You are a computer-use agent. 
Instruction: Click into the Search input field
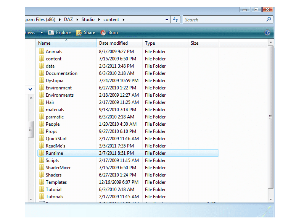click(x=223, y=19)
